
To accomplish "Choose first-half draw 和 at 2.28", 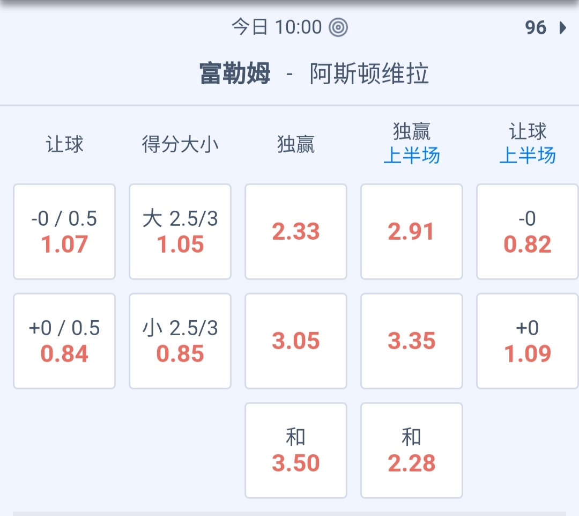I will pos(412,451).
